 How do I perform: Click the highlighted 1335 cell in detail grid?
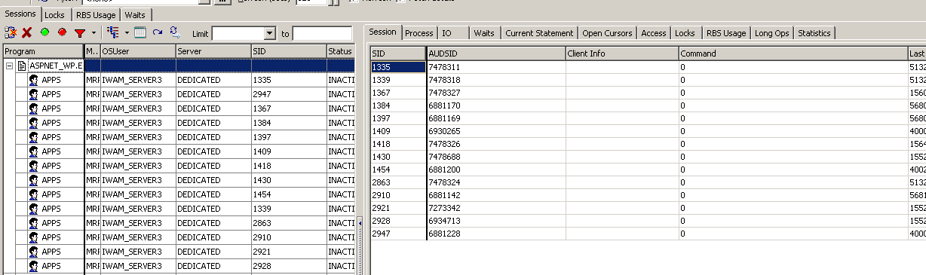398,67
